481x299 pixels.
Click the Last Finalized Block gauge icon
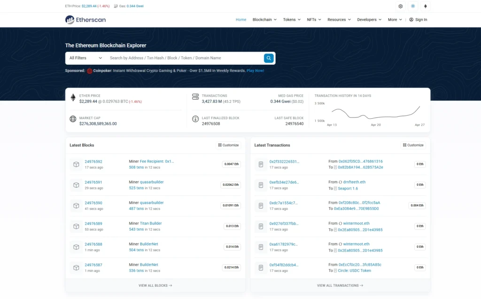click(x=195, y=119)
